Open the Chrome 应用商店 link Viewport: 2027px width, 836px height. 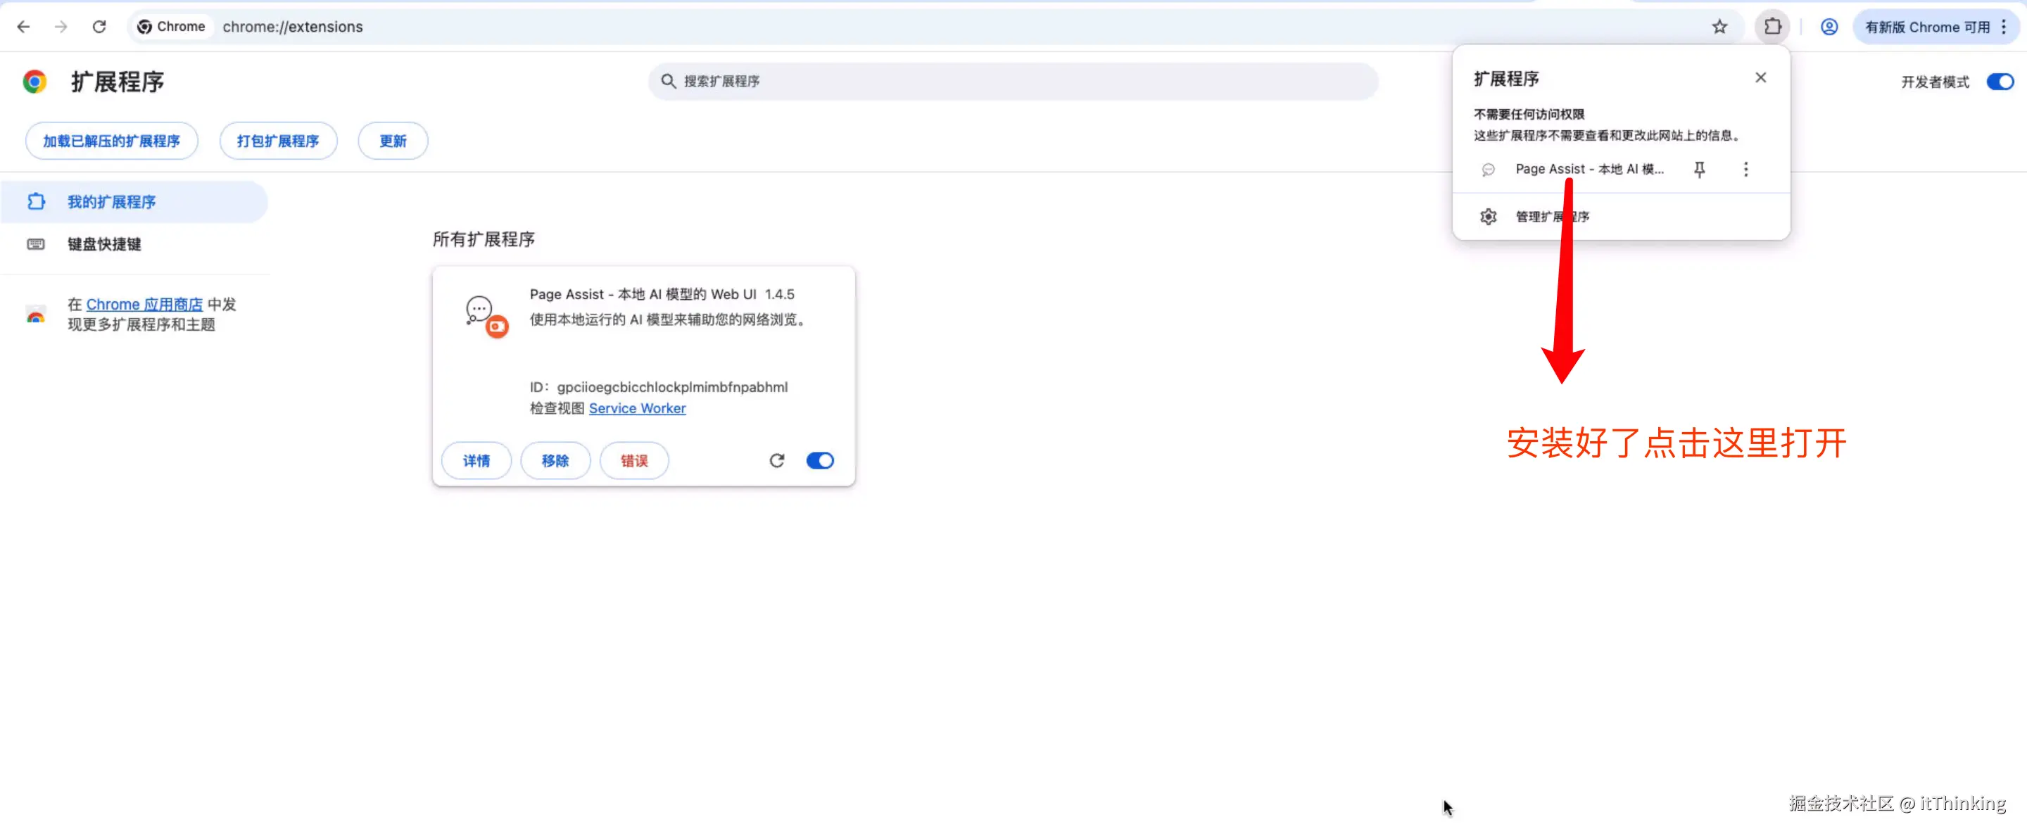(144, 305)
